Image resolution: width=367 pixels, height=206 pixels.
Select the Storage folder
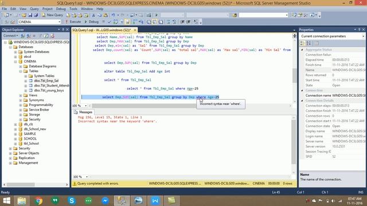(34, 114)
